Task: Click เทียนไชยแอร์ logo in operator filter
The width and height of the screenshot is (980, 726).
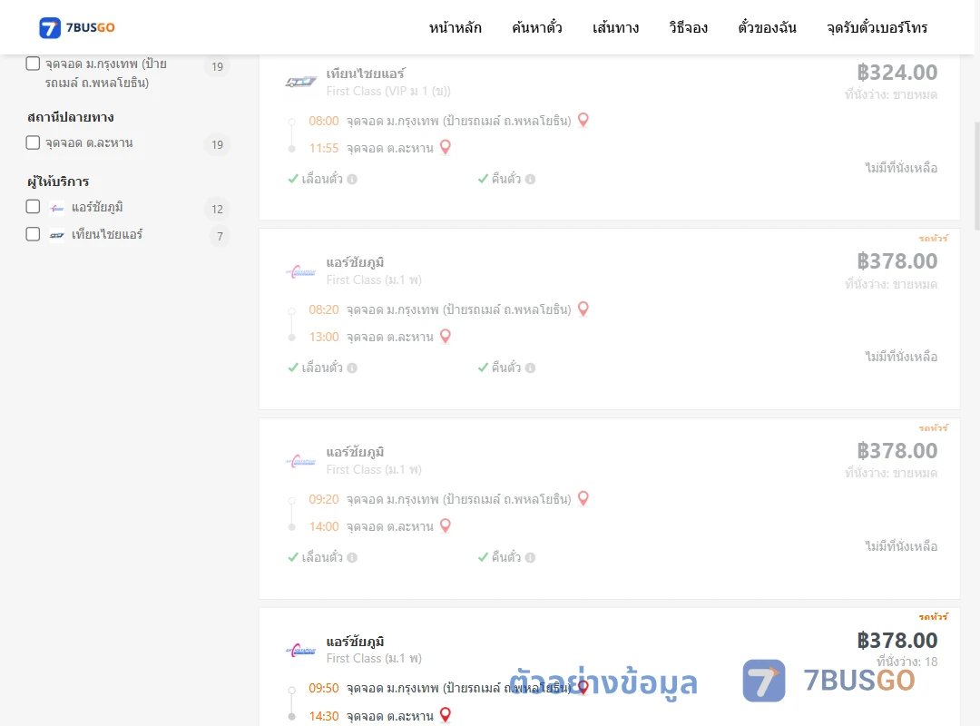Action: 57,236
